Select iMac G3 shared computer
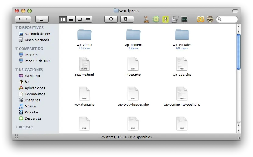 pos(28,55)
